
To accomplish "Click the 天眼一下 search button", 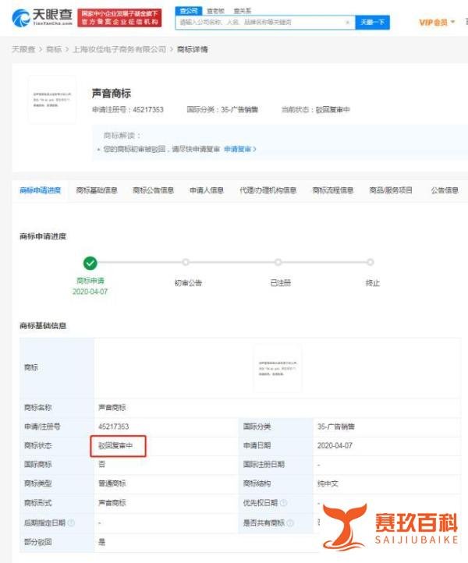I will [373, 23].
